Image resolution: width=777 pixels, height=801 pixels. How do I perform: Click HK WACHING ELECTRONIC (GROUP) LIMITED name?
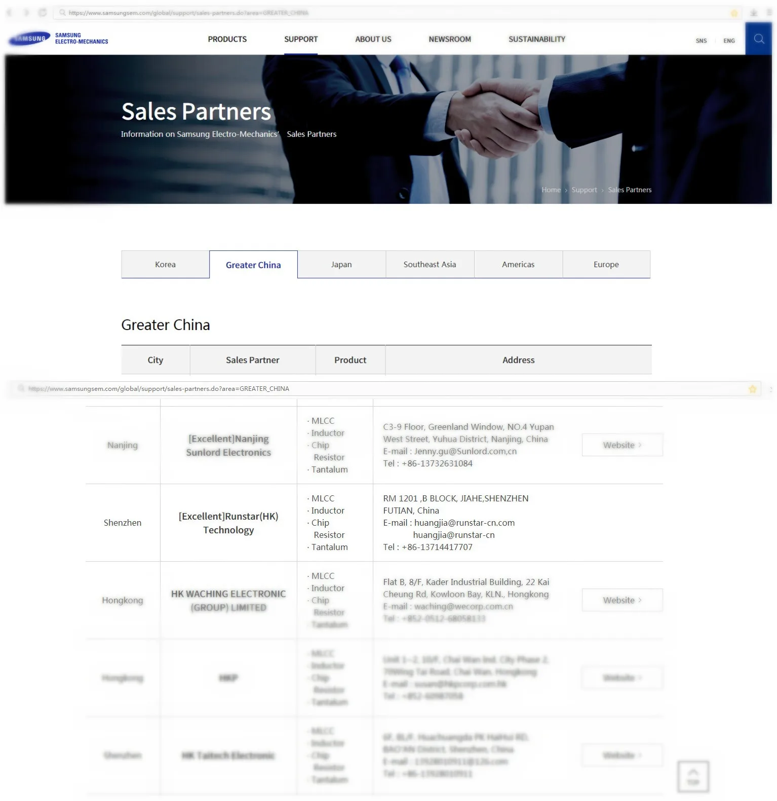(228, 600)
